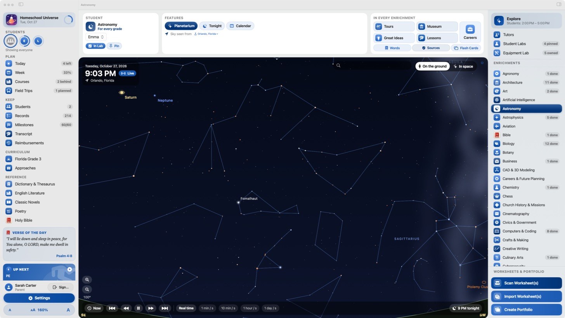The height and width of the screenshot is (318, 565).
Task: Toggle the Pin button for Astronomy
Action: 114,46
